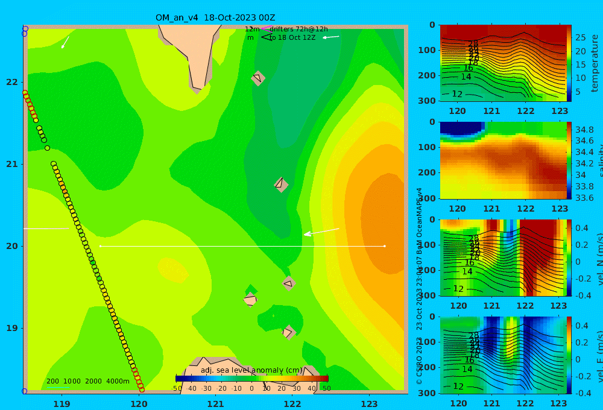Click the 14 isotherm label in temperature panel
This screenshot has width=603, height=410.
[466, 77]
